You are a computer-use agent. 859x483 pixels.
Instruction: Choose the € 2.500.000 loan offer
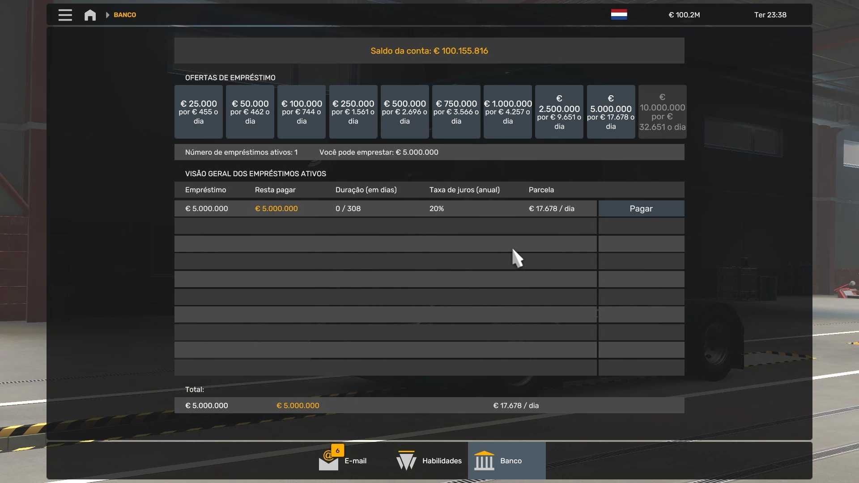pos(559,112)
